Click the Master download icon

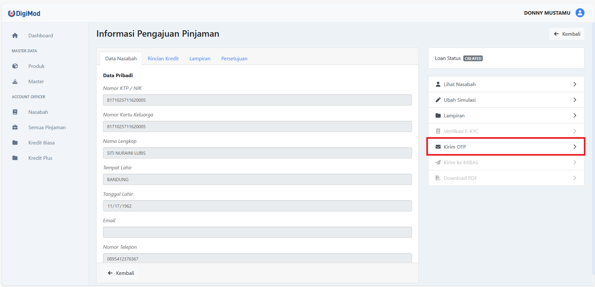15,82
